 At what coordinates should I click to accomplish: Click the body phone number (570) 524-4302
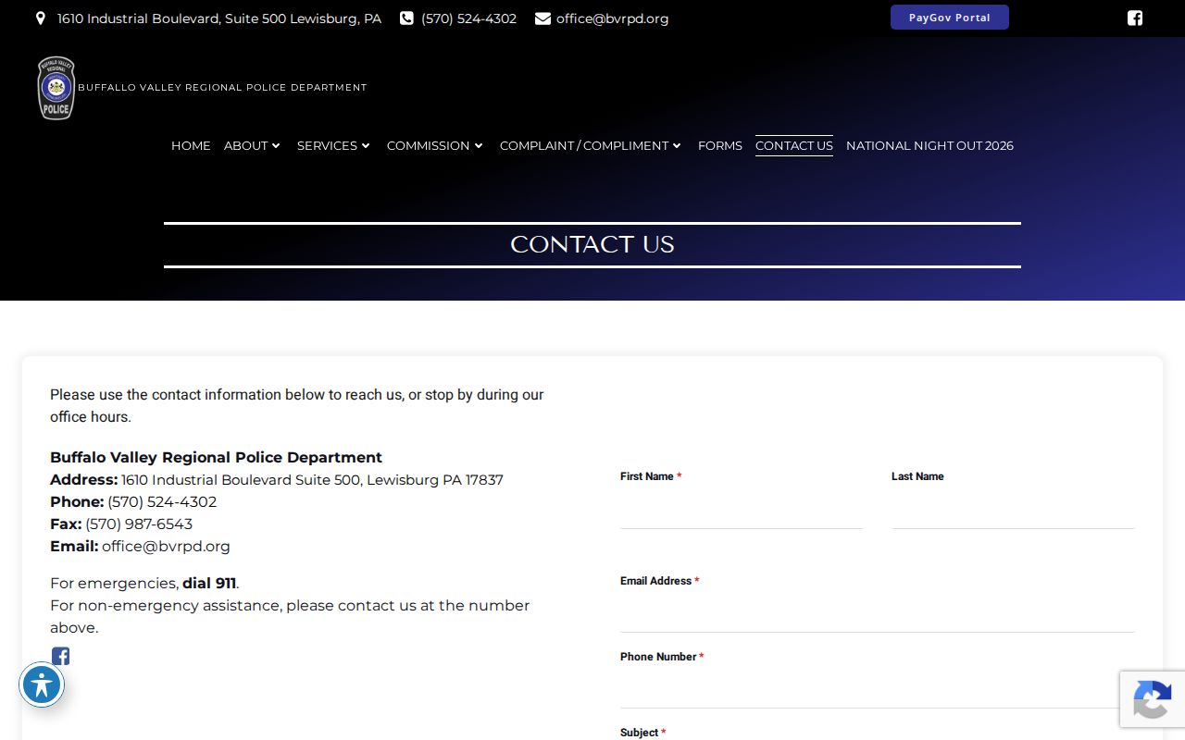tap(162, 502)
